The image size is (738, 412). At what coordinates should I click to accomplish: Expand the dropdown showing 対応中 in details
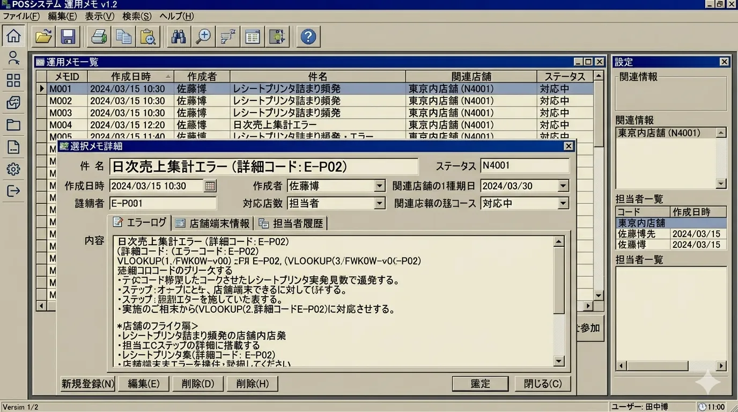click(x=563, y=203)
